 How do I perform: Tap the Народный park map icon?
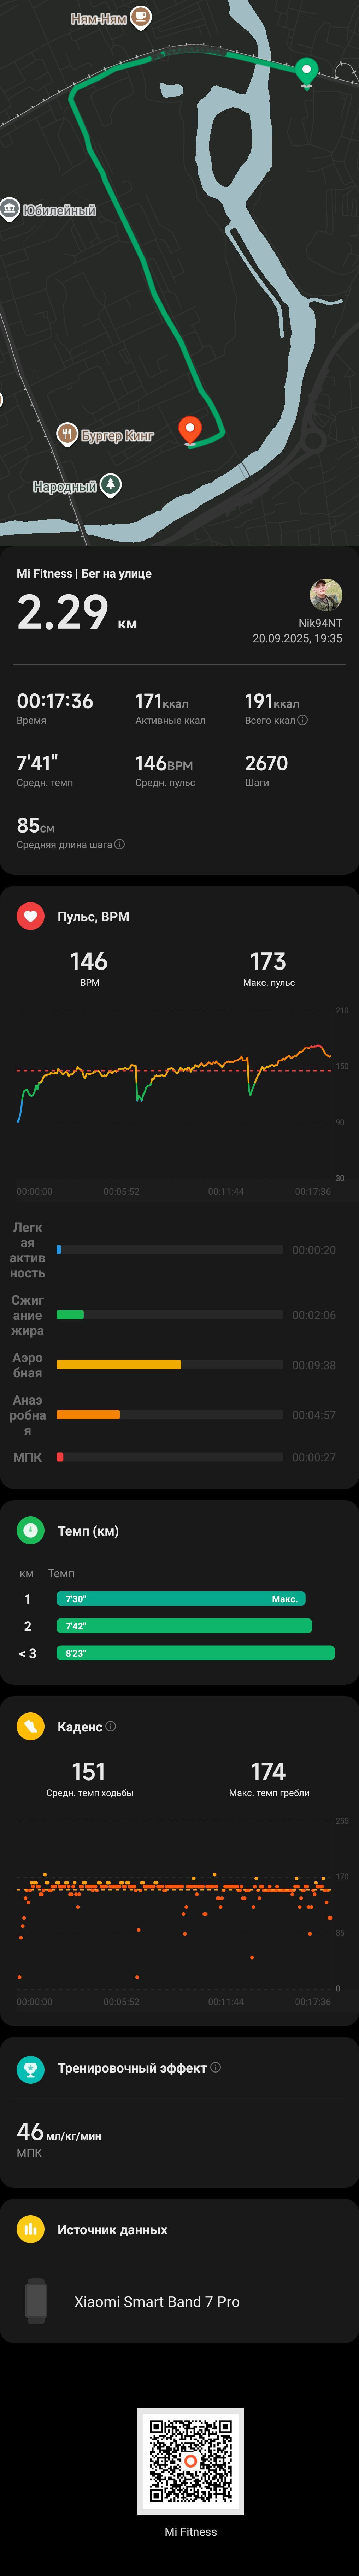tap(111, 485)
